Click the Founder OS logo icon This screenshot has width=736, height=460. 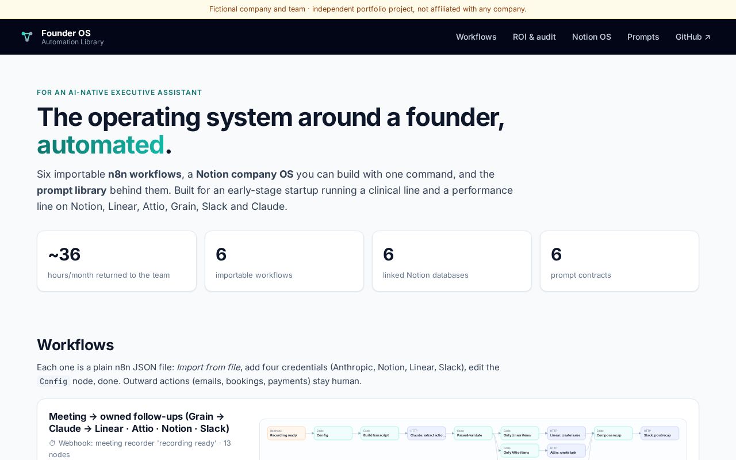(27, 37)
